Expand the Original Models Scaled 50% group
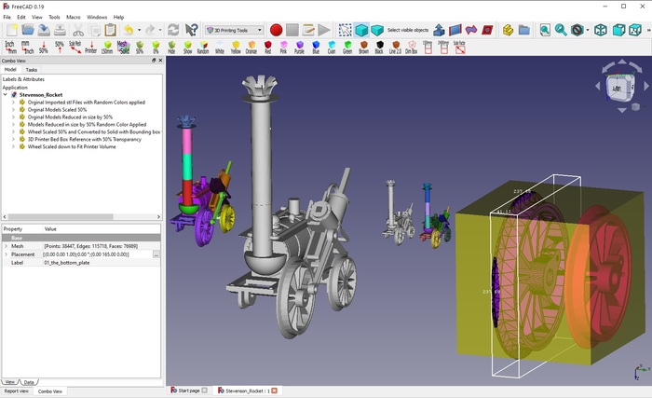The width and height of the screenshot is (652, 398). pos(13,109)
